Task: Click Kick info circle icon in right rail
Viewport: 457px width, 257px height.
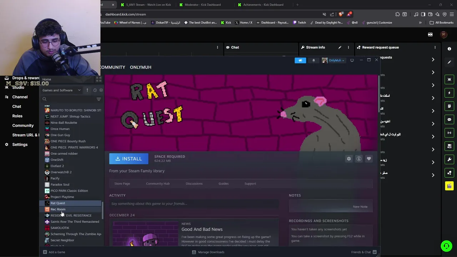Action: [x=450, y=49]
